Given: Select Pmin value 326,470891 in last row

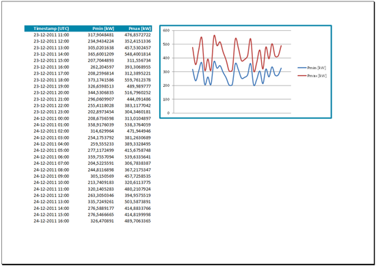Looking at the screenshot, I should (102, 221).
